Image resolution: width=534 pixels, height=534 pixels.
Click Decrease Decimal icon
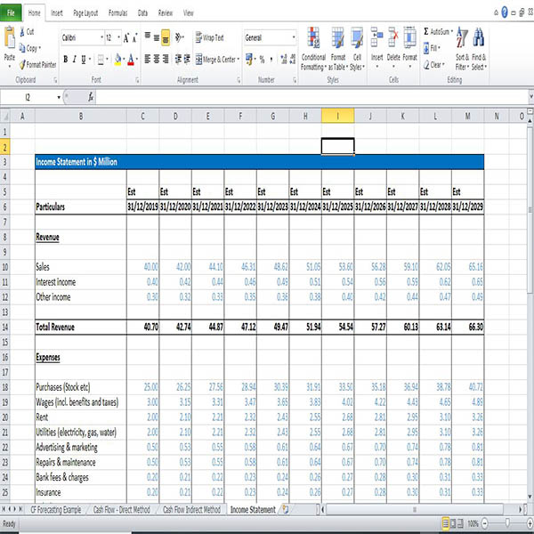[x=292, y=60]
